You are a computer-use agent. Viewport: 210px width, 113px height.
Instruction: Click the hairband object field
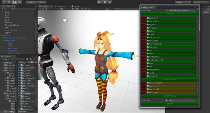coord(171,47)
